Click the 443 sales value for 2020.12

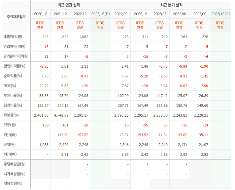click(45, 37)
